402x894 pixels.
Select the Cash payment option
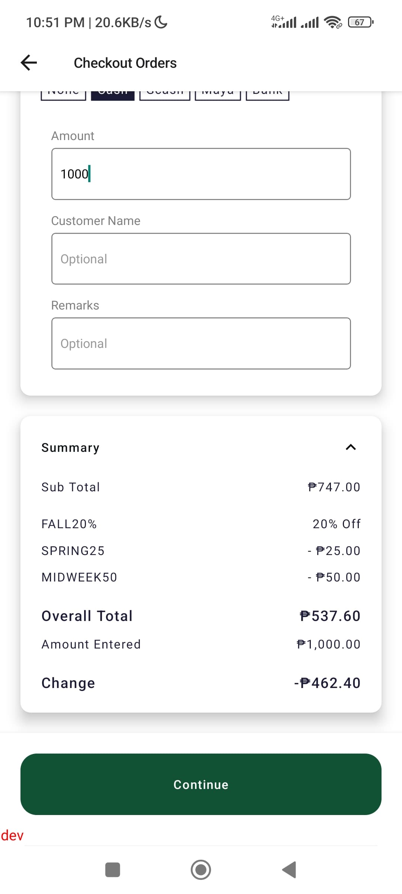click(x=113, y=95)
